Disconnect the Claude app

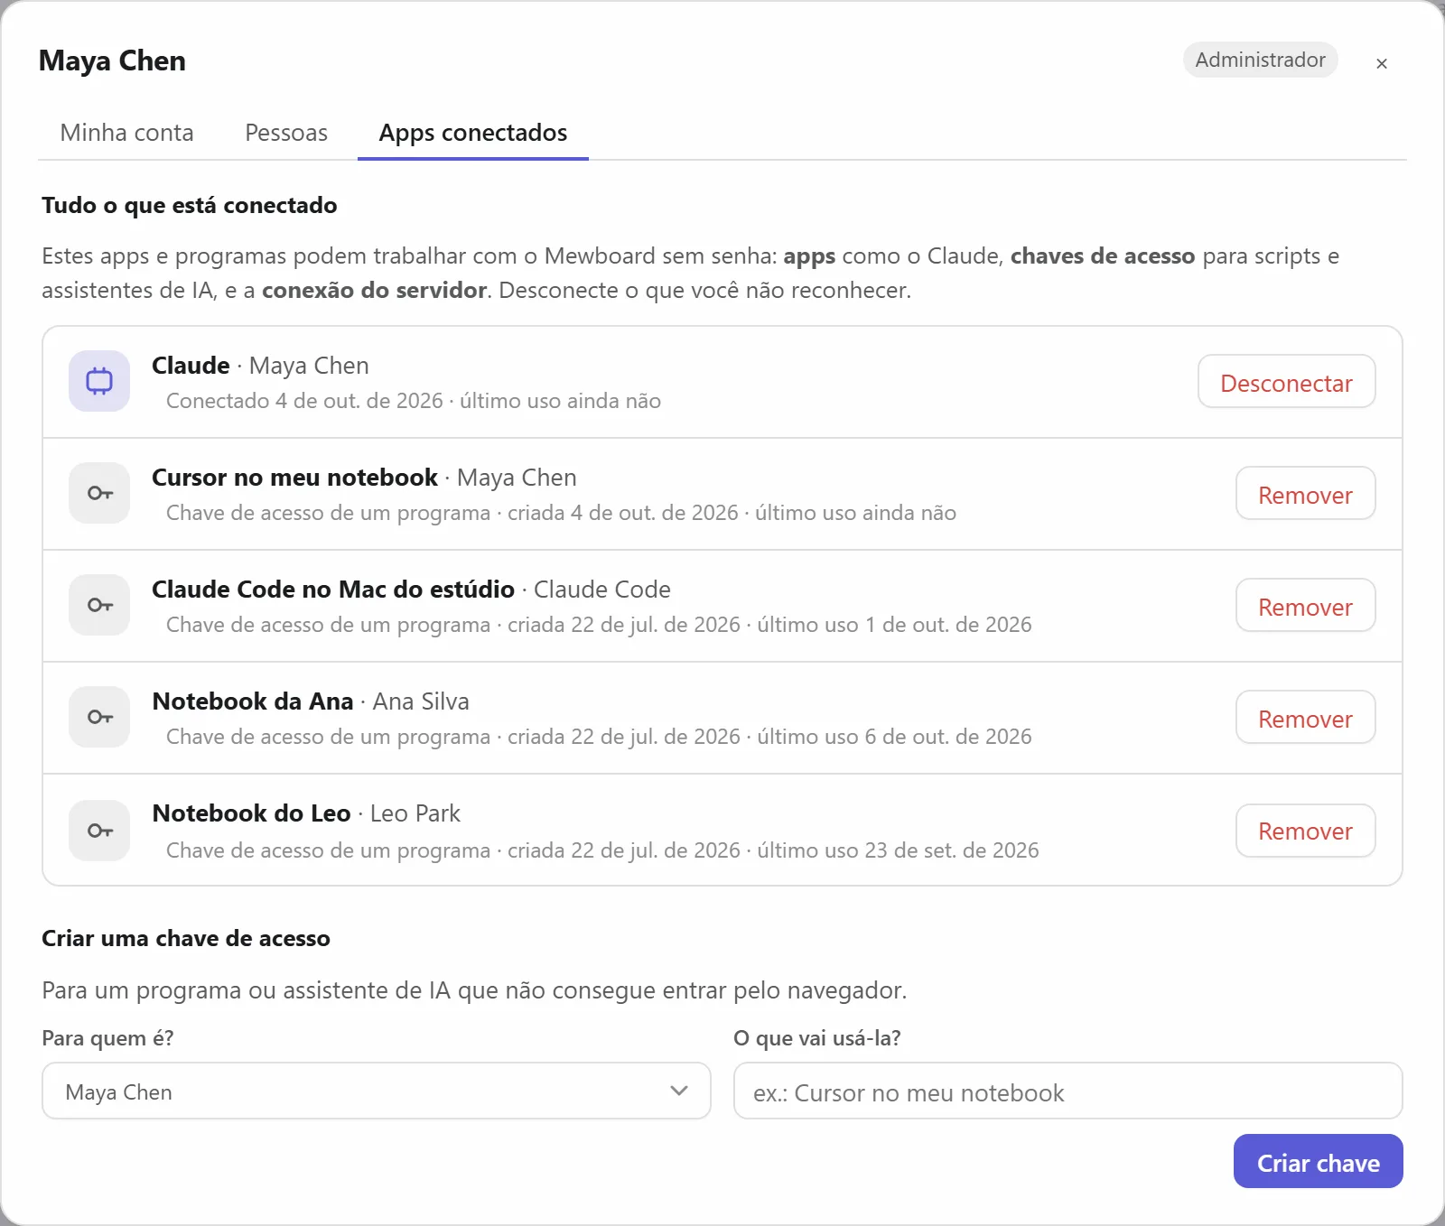tap(1286, 383)
